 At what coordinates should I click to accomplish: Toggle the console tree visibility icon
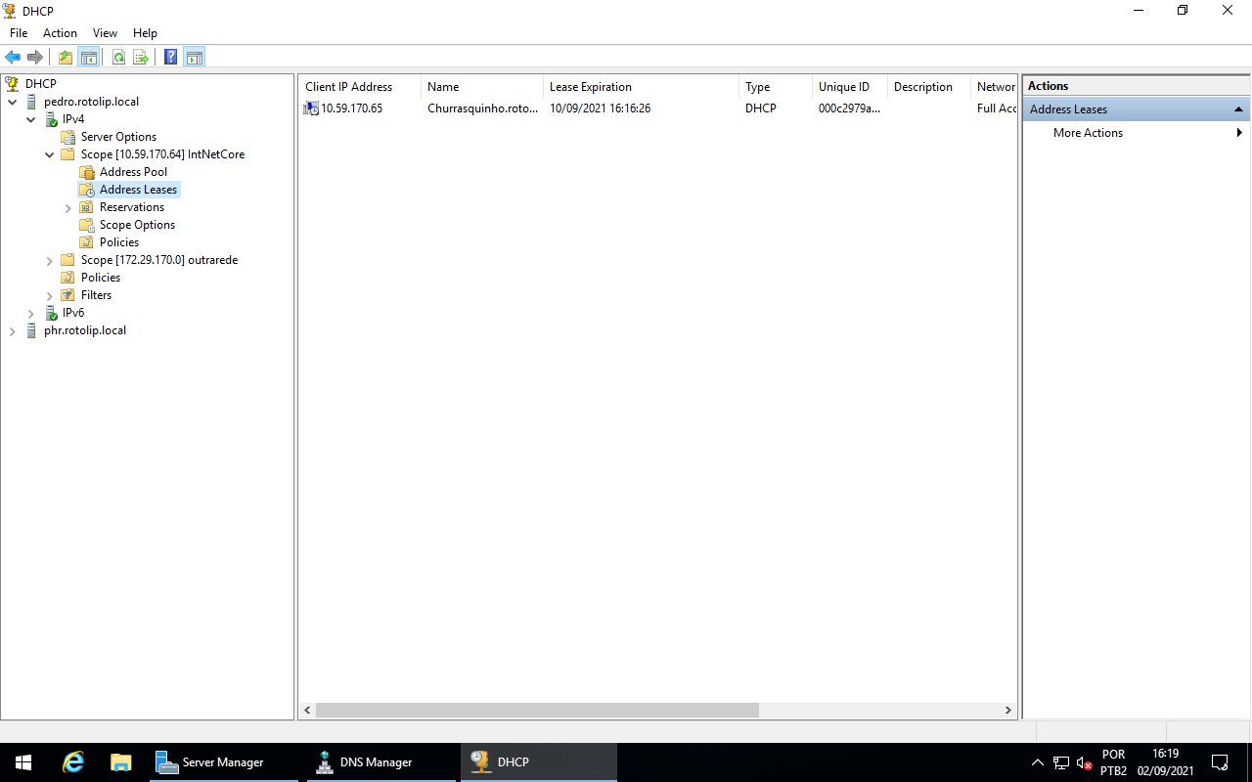click(x=89, y=57)
